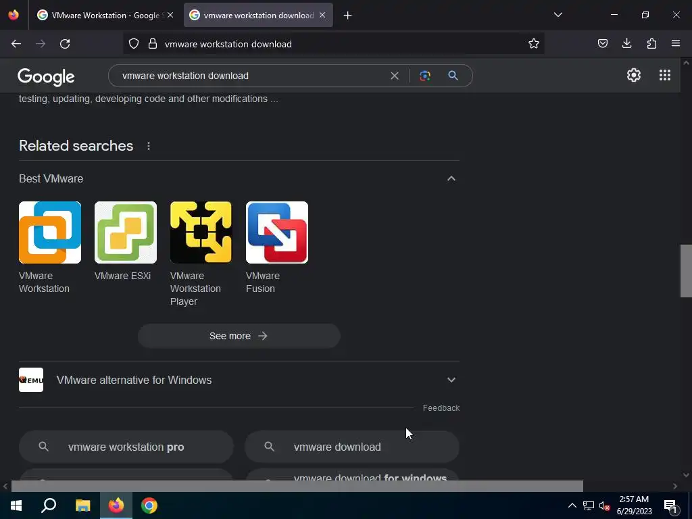The height and width of the screenshot is (519, 692).
Task: View site security via the padlock icon
Action: click(x=153, y=44)
